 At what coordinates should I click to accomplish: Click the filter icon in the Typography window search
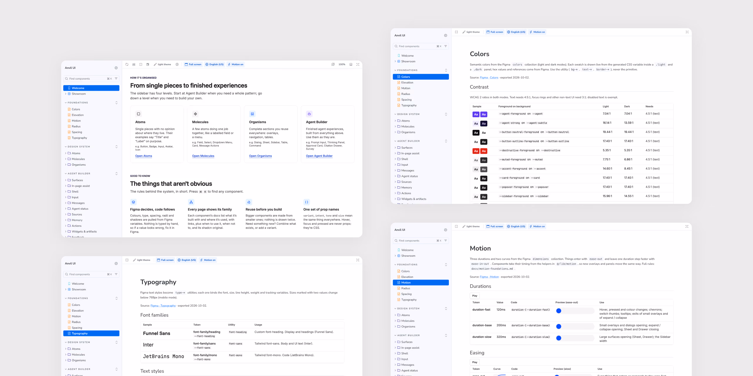(116, 274)
